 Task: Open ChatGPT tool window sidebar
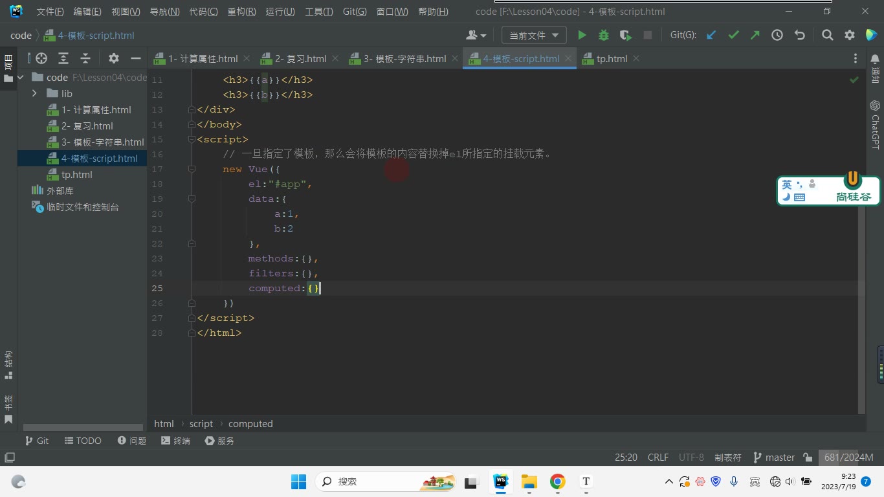875,124
